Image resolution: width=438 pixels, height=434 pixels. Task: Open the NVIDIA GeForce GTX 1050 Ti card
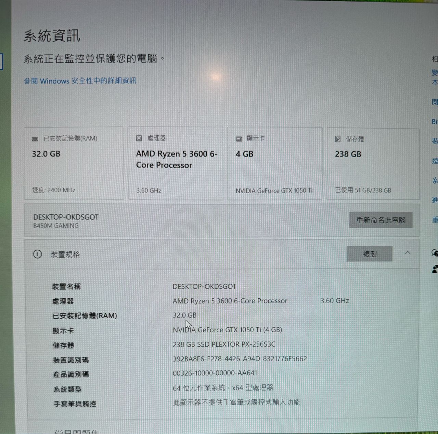[x=275, y=163]
